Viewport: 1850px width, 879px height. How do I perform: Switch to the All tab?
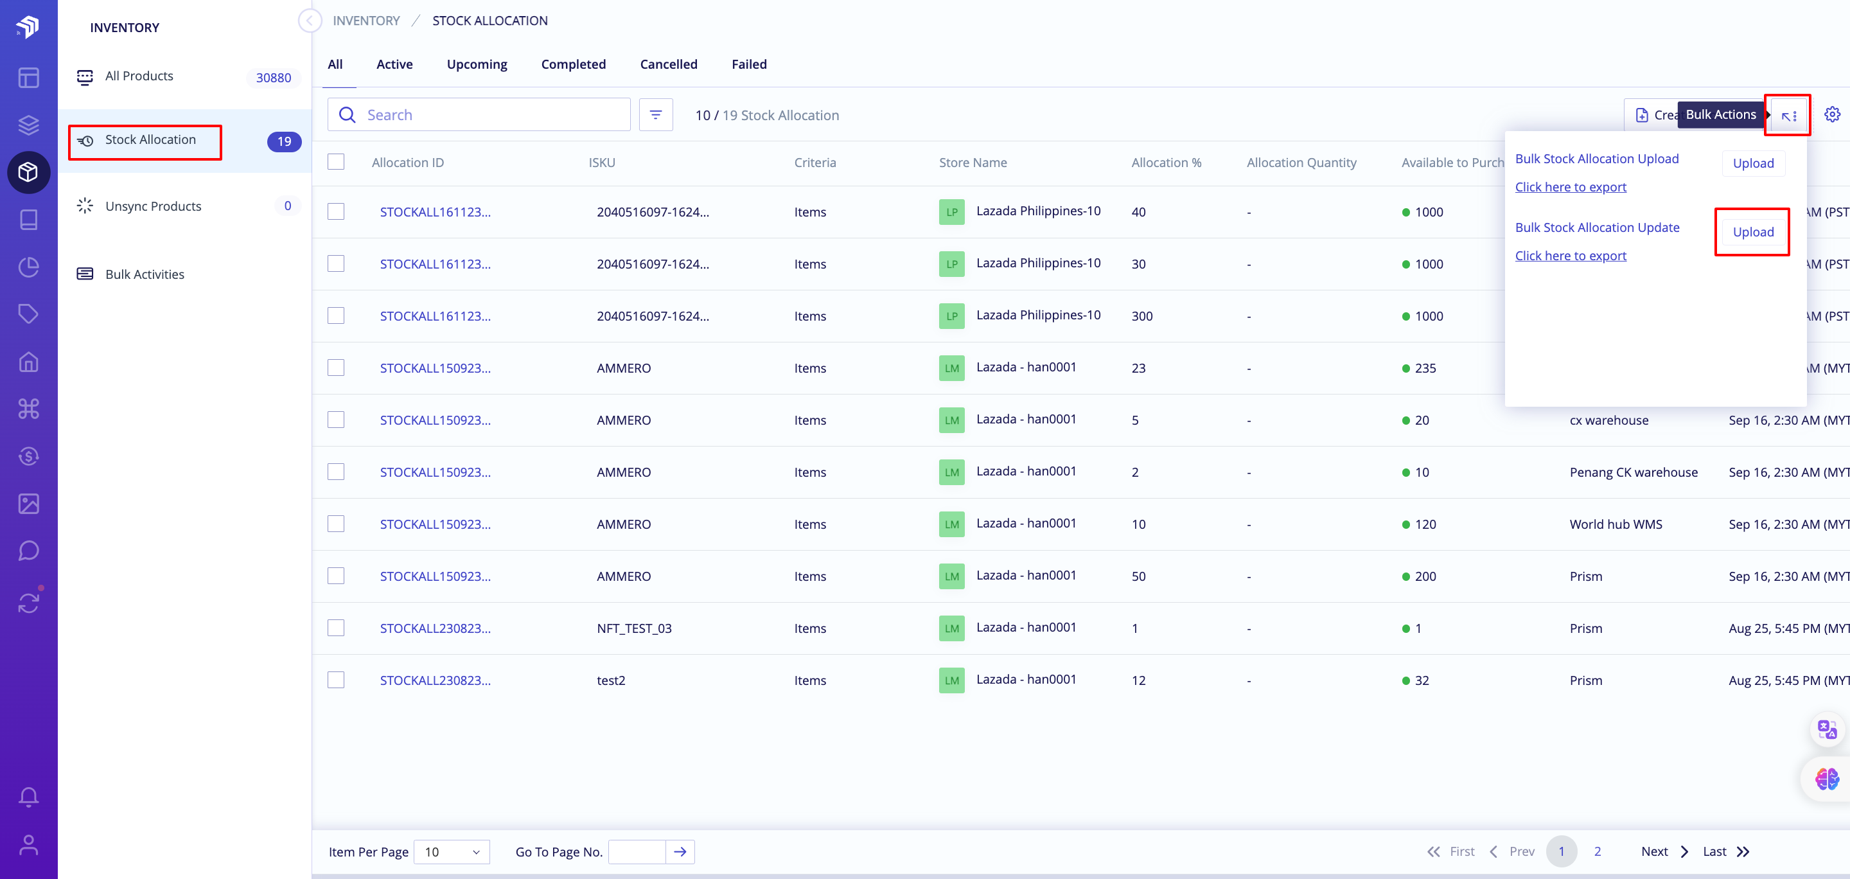click(x=335, y=64)
